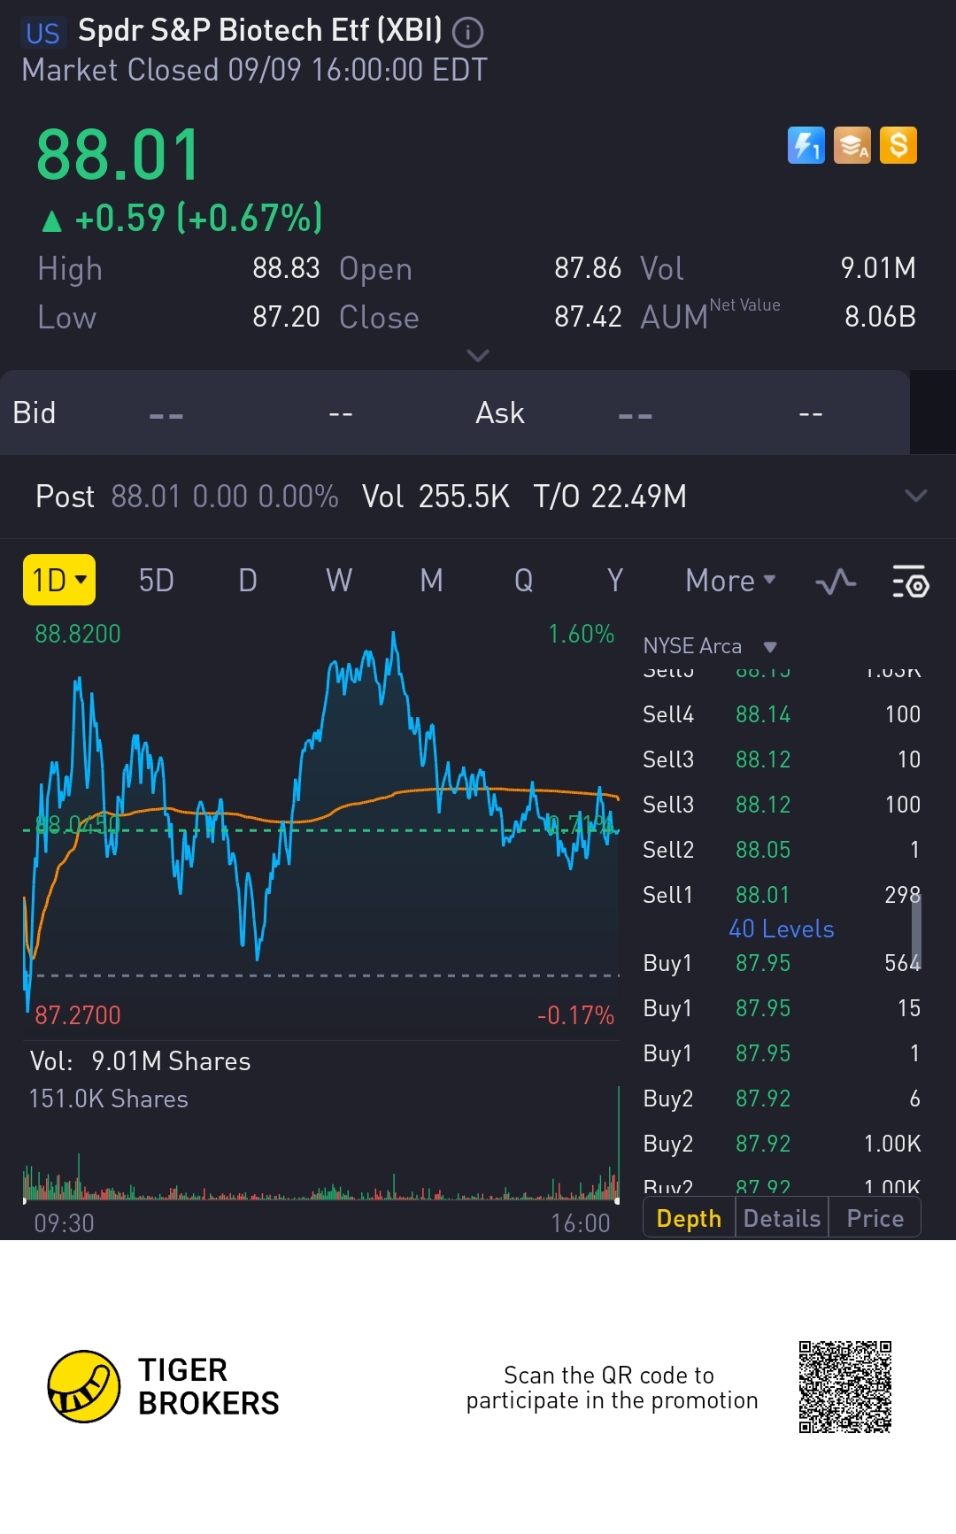Tap the Tiger Brokers logo
This screenshot has height=1534, width=956.
[x=163, y=1386]
